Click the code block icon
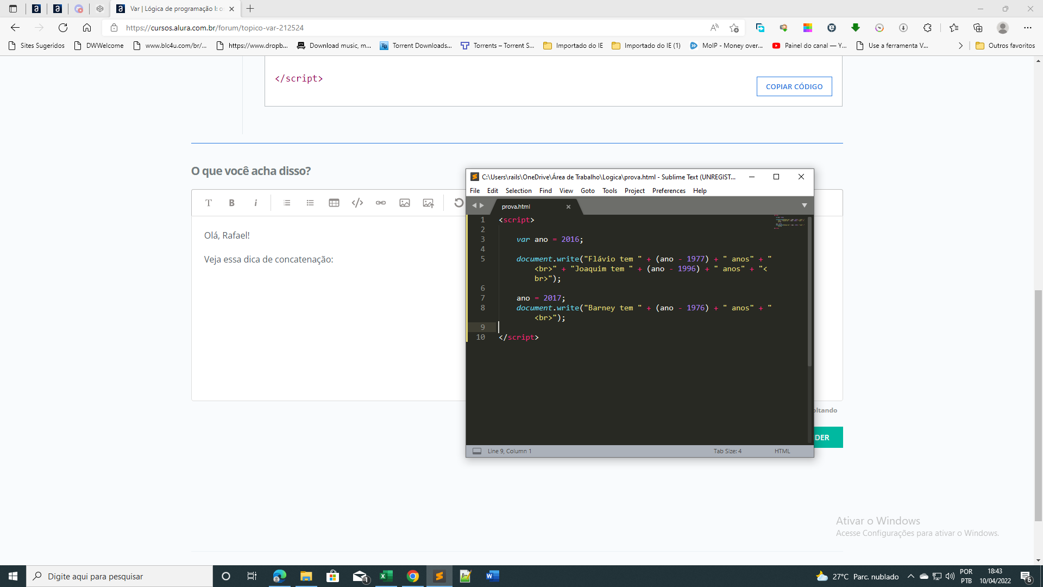 357,203
